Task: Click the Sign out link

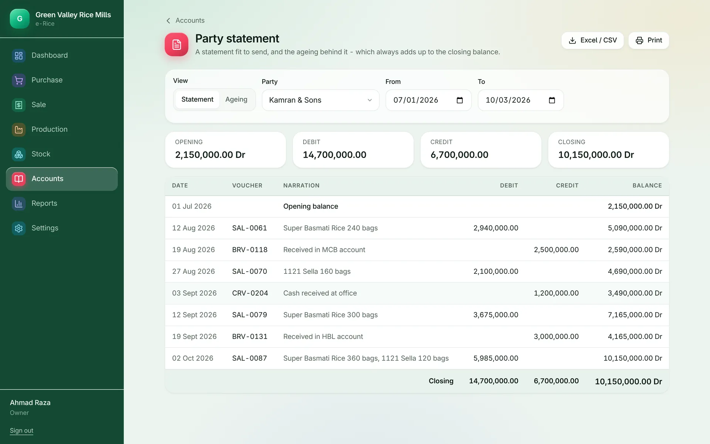Action: tap(21, 430)
